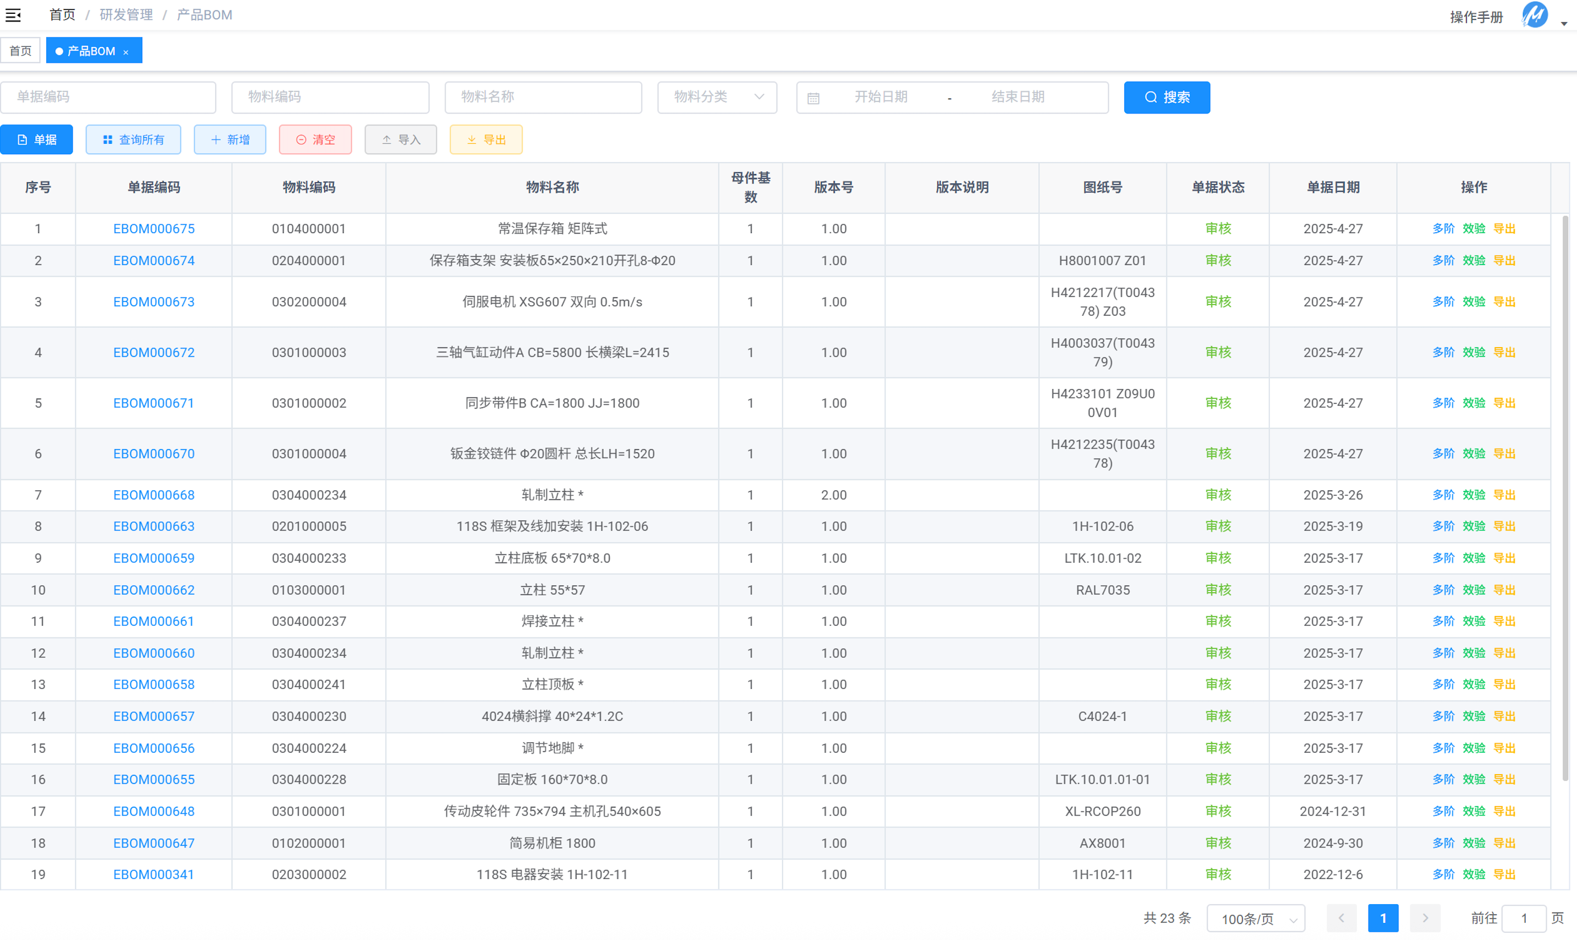Viewport: 1577px width, 940px height.
Task: Click the red 清空 clear button
Action: point(315,139)
